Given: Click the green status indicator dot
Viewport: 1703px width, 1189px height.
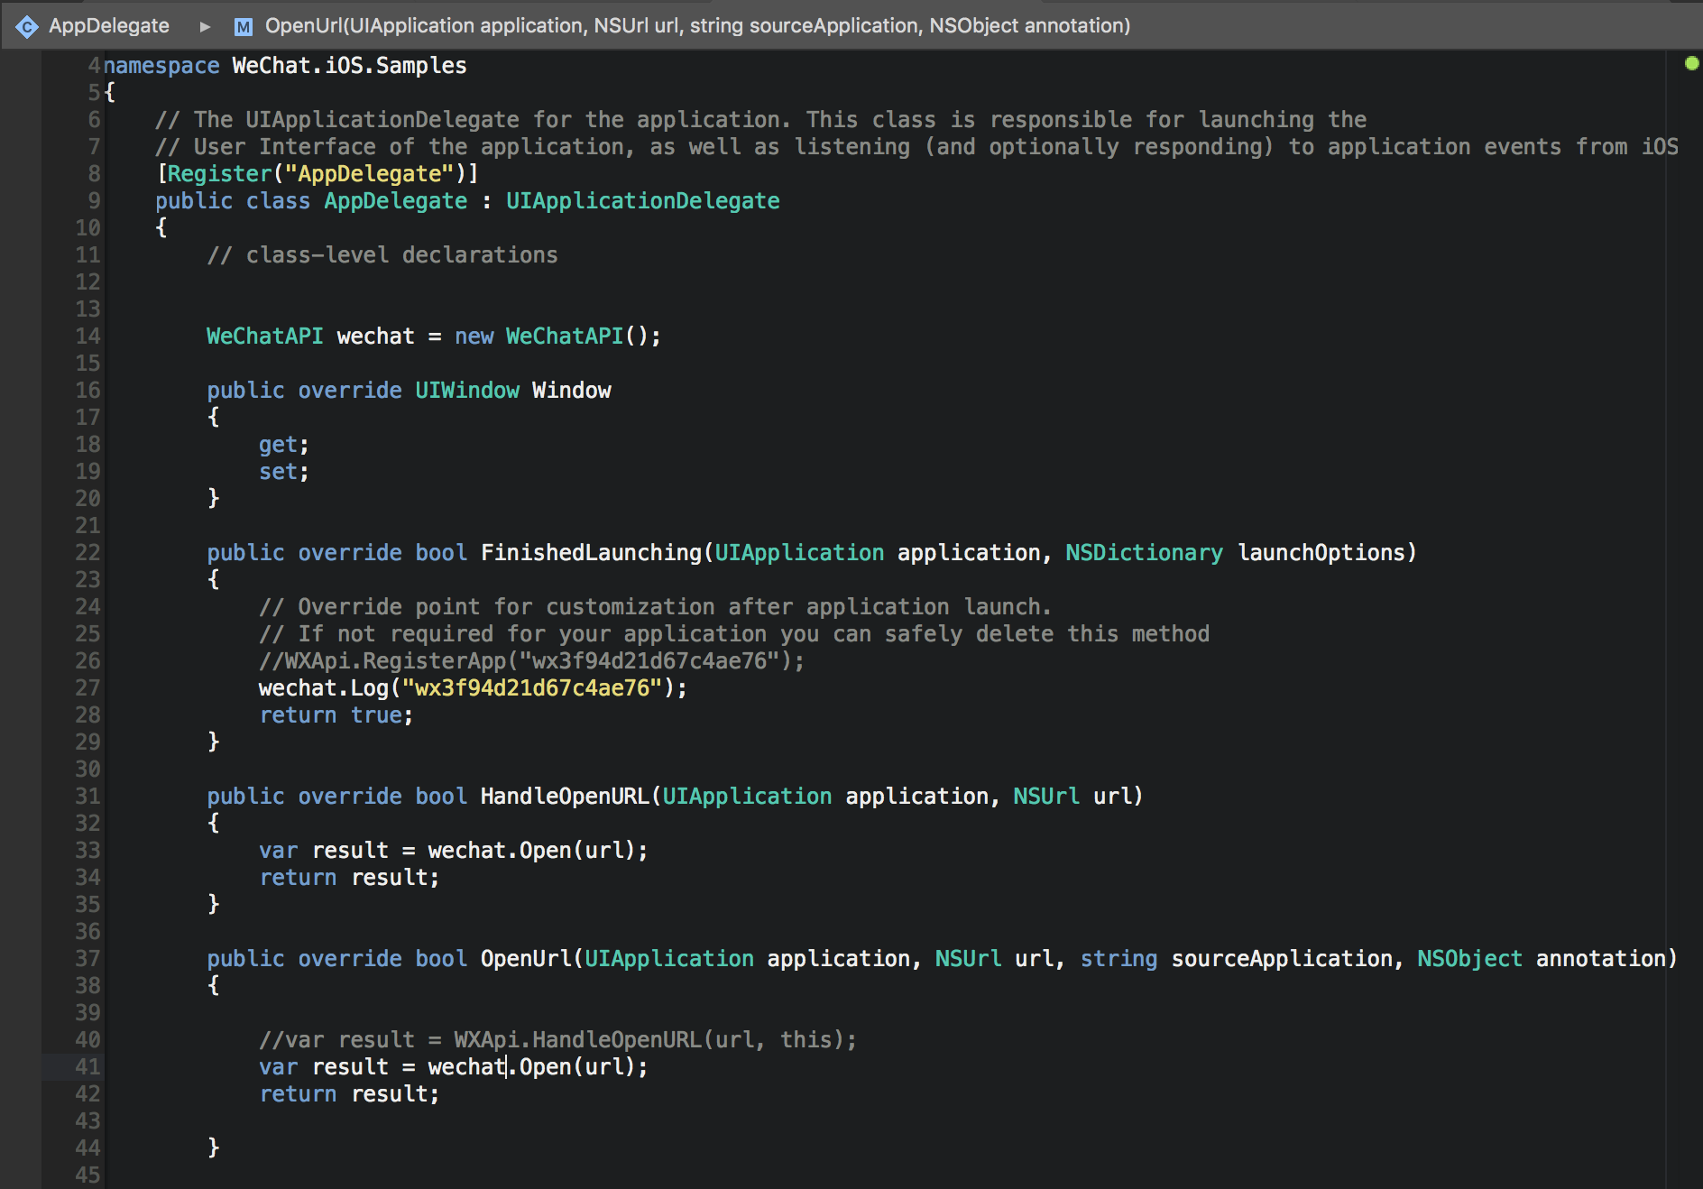Looking at the screenshot, I should [x=1691, y=63].
